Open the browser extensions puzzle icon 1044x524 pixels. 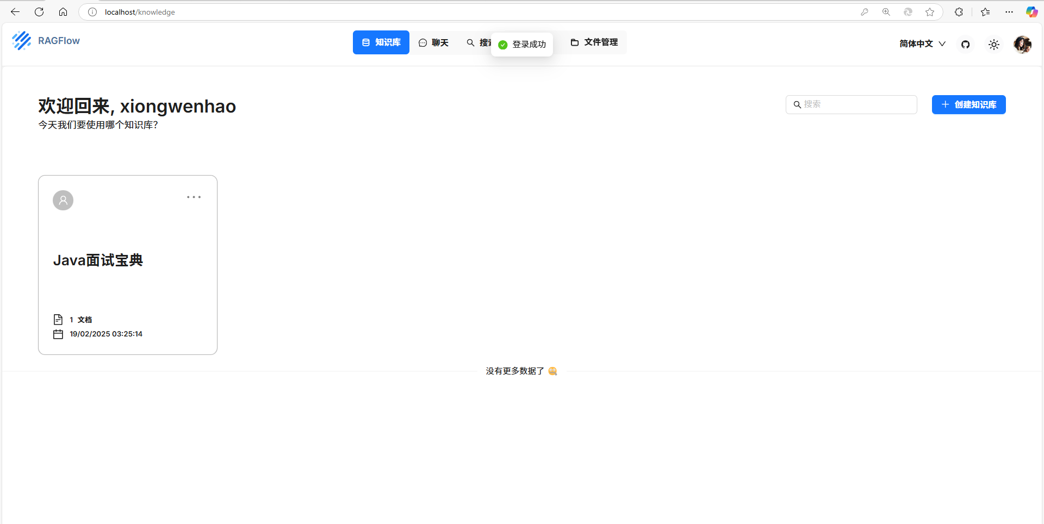pos(959,12)
